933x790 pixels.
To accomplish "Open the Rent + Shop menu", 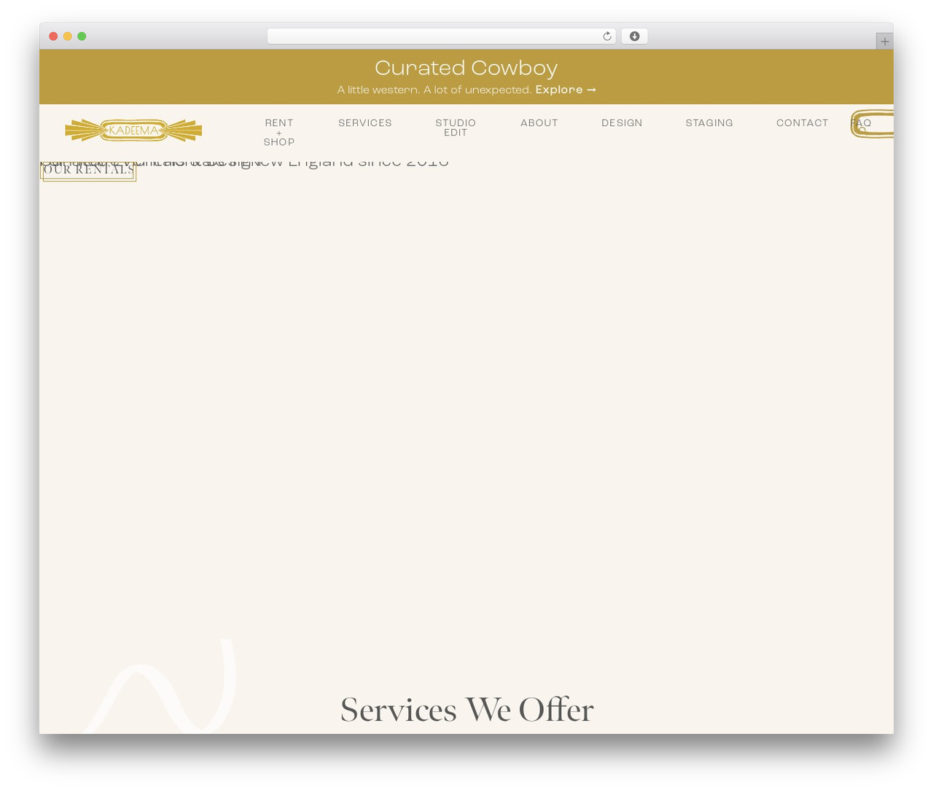I will 279,133.
